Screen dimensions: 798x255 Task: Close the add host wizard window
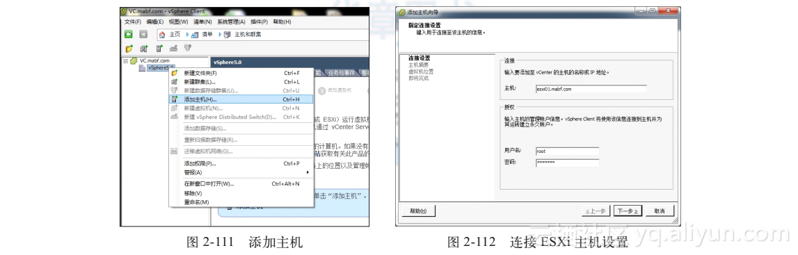click(x=668, y=10)
